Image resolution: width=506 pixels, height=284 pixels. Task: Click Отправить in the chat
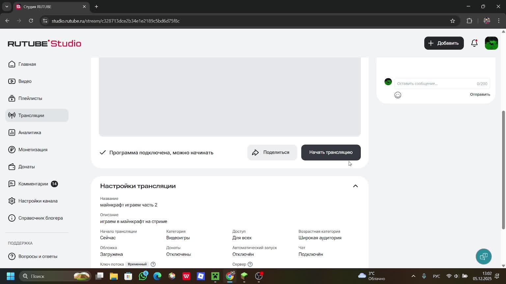point(480,94)
